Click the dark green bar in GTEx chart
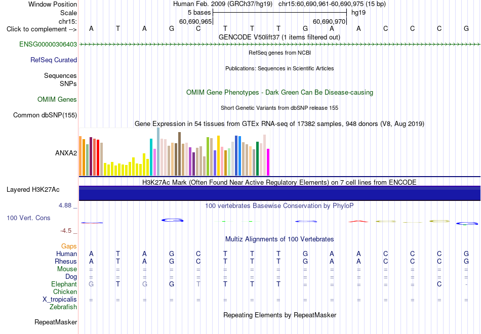 click(257, 158)
